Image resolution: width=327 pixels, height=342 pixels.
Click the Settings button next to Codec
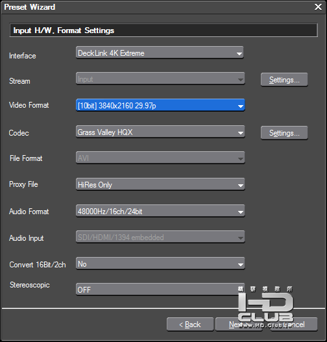click(x=284, y=133)
